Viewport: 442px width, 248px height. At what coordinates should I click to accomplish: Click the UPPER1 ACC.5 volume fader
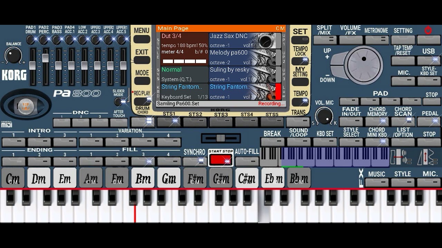[x=123, y=65]
